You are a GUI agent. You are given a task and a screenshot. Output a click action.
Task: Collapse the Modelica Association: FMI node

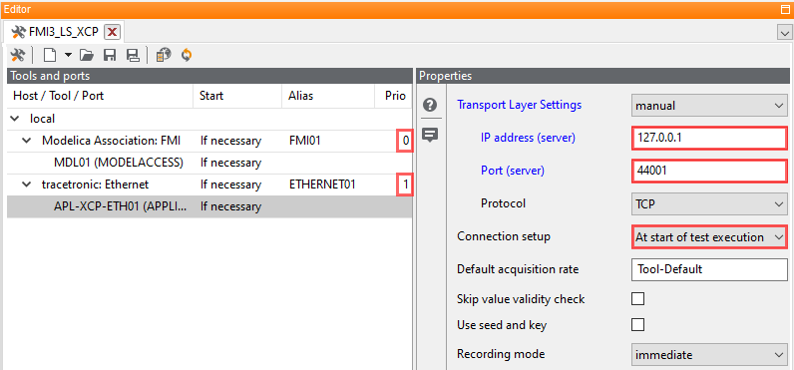click(27, 141)
